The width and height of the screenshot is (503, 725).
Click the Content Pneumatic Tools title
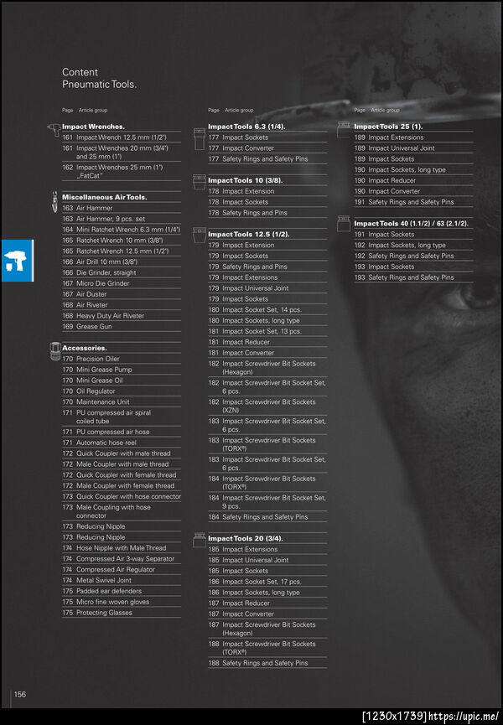click(x=100, y=78)
